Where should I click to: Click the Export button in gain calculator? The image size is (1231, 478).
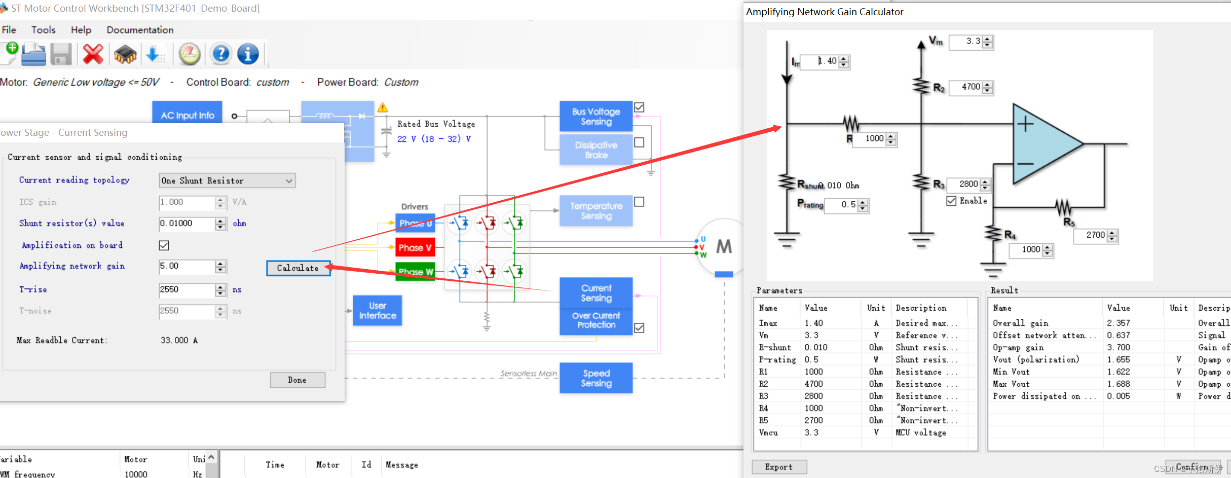click(779, 467)
